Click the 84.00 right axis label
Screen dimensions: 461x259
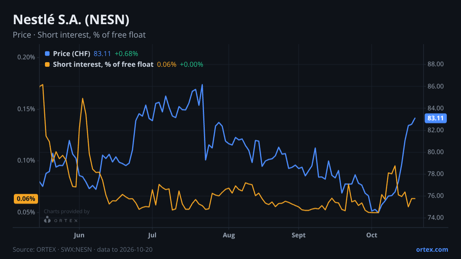(436, 108)
